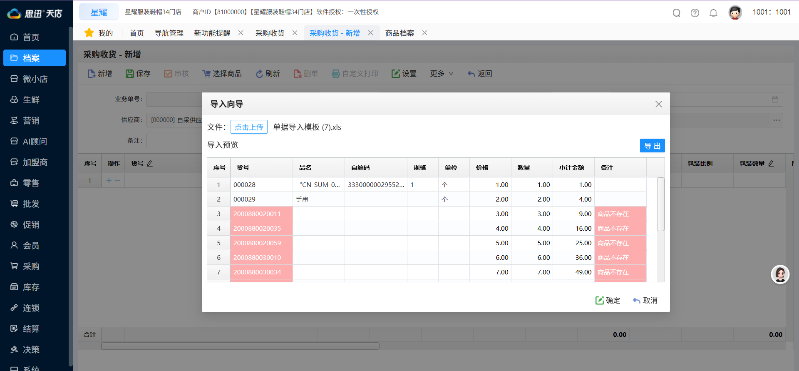Screen dimensions: 799x371
Task: Open 决策 sidebar module
Action: coord(34,349)
